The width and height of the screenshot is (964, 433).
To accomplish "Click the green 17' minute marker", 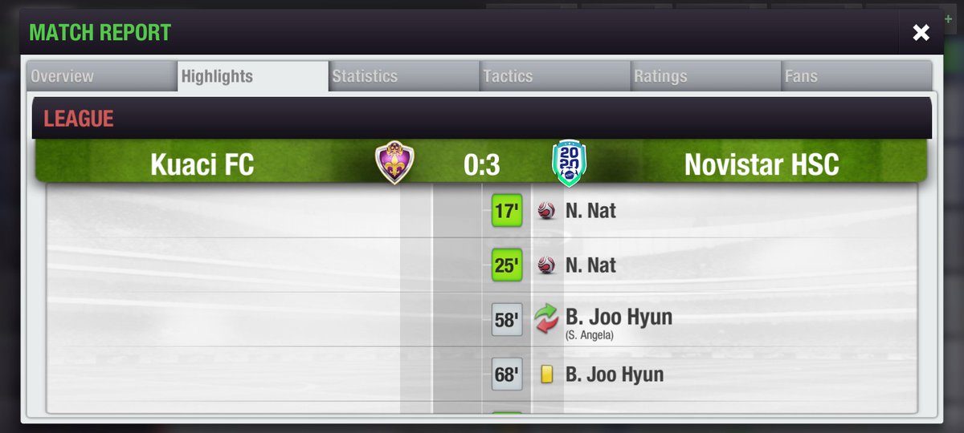I will tap(507, 211).
